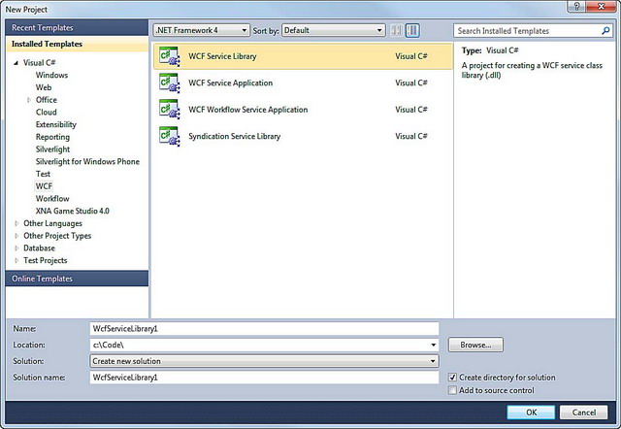Image resolution: width=621 pixels, height=429 pixels.
Task: Select the Other Project Types label
Action: coord(57,236)
